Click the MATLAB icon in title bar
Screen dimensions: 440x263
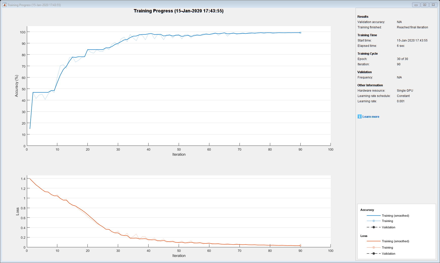4,5
